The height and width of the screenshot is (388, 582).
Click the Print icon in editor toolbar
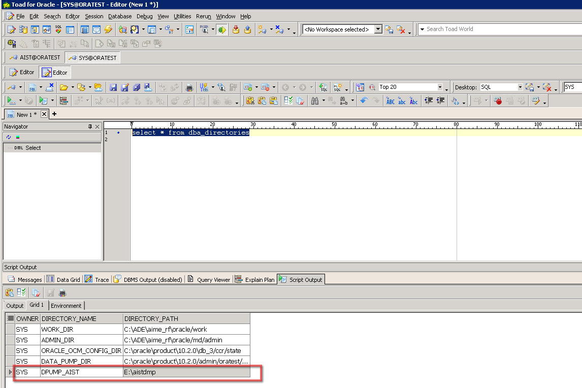point(189,87)
